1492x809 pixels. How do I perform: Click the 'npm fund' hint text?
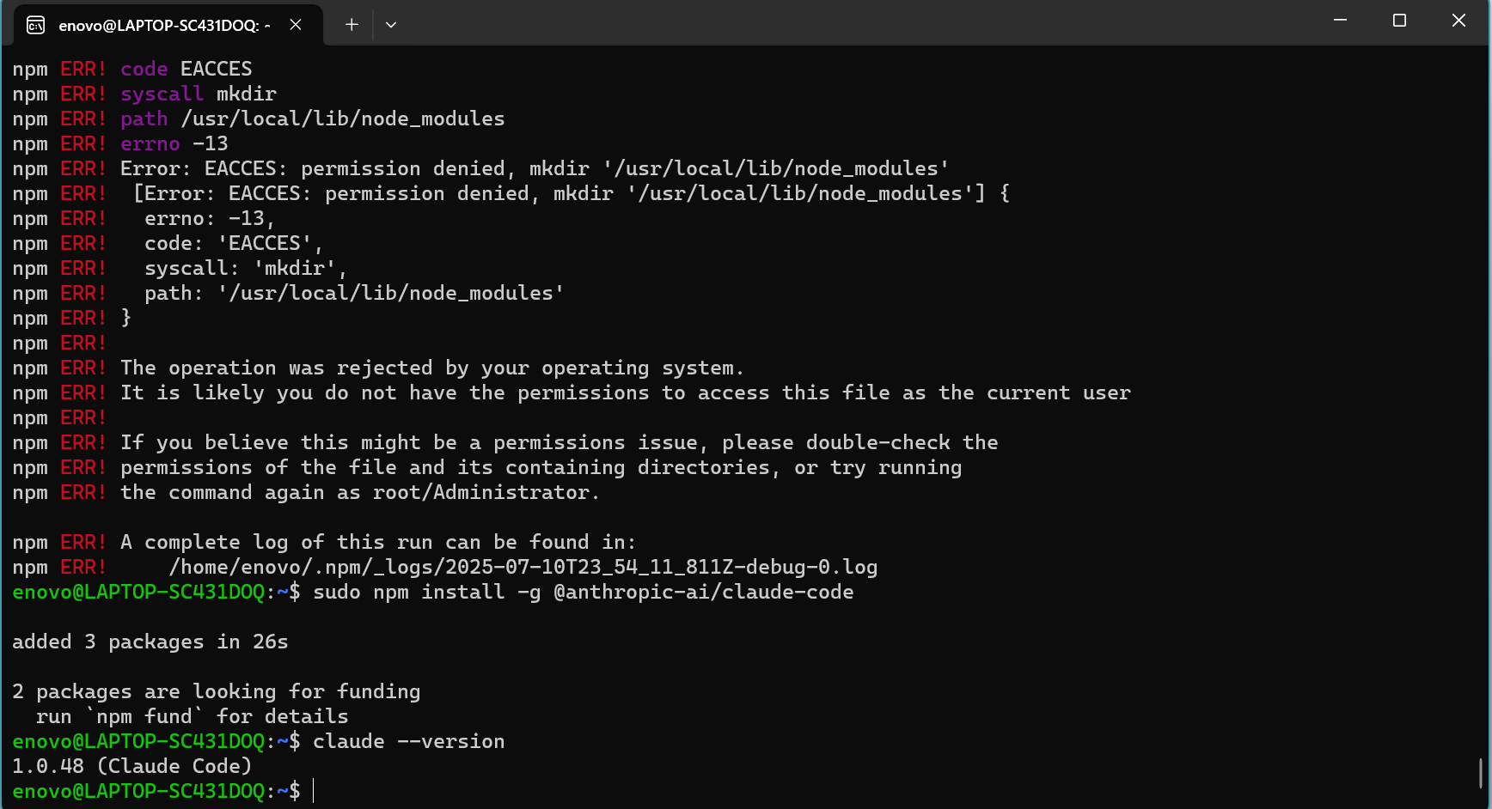pyautogui.click(x=144, y=716)
